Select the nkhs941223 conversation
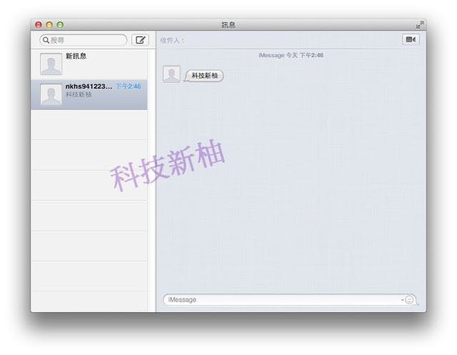This screenshot has height=355, width=457. (x=89, y=95)
